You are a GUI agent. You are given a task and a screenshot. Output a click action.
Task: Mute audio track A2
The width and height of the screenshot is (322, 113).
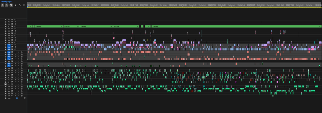(16, 54)
